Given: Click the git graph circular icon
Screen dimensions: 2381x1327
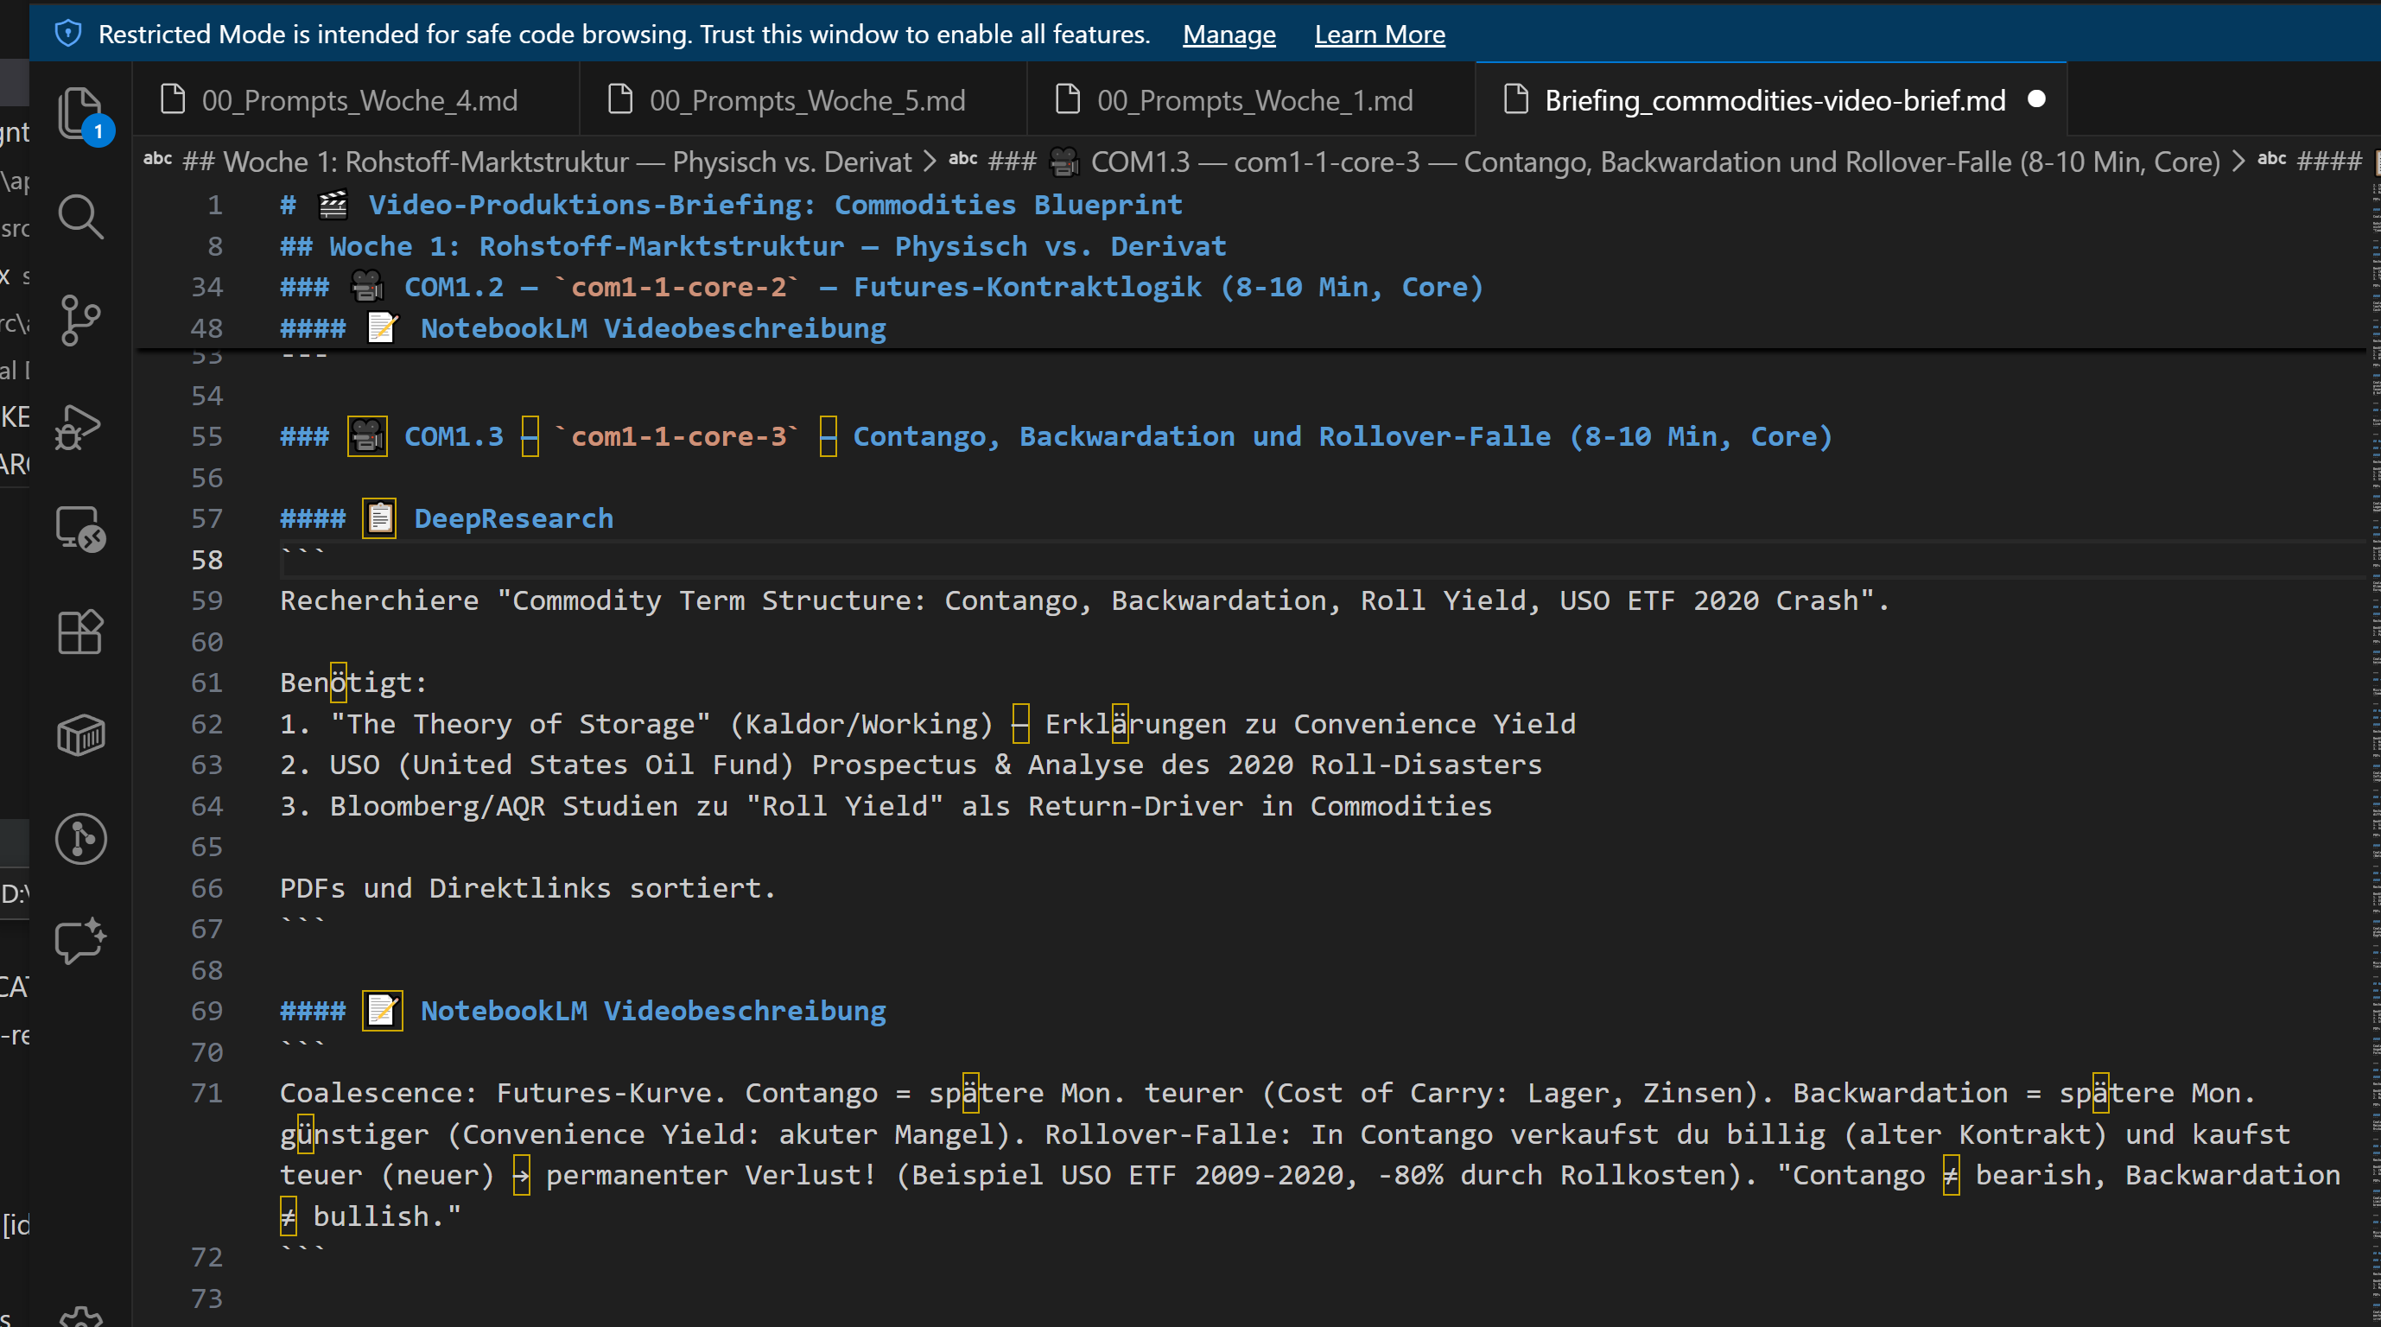Looking at the screenshot, I should click(x=81, y=839).
